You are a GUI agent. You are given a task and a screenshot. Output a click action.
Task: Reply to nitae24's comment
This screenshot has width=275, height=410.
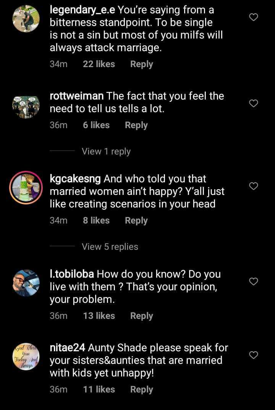coord(141,389)
